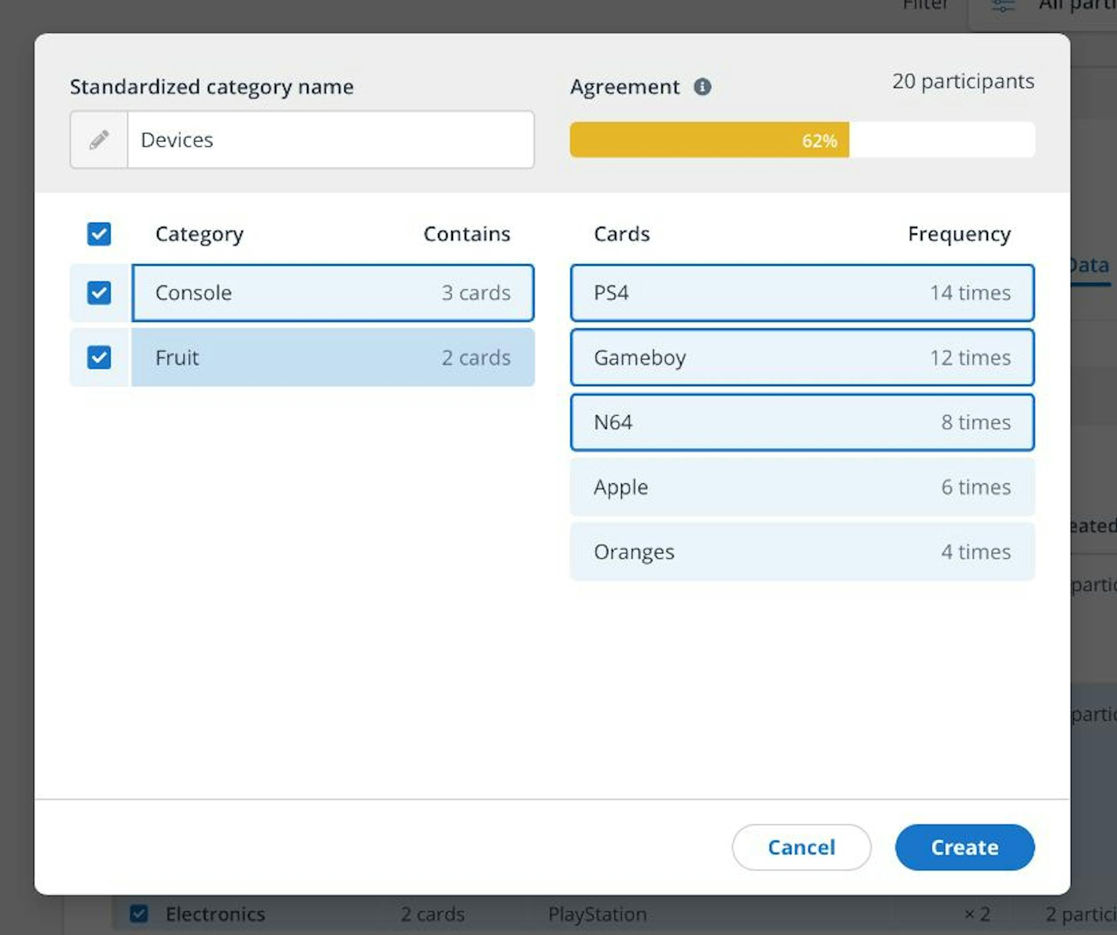Click the 3 cards count for Console
Screen dimensions: 1117x935
click(x=476, y=293)
